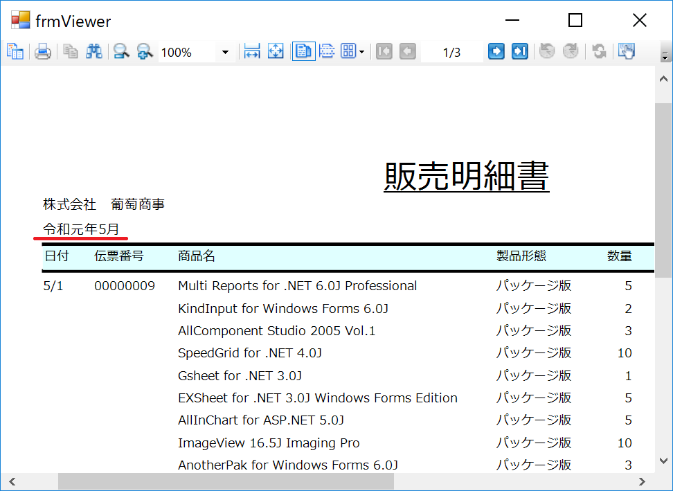The height and width of the screenshot is (491, 673).
Task: Click the Zoom In magnifier icon
Action: point(145,52)
